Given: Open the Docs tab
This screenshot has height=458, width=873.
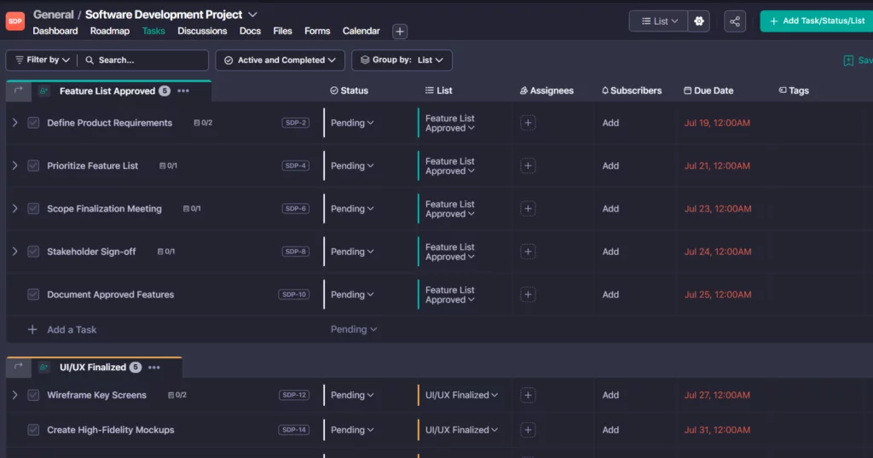Looking at the screenshot, I should [250, 32].
